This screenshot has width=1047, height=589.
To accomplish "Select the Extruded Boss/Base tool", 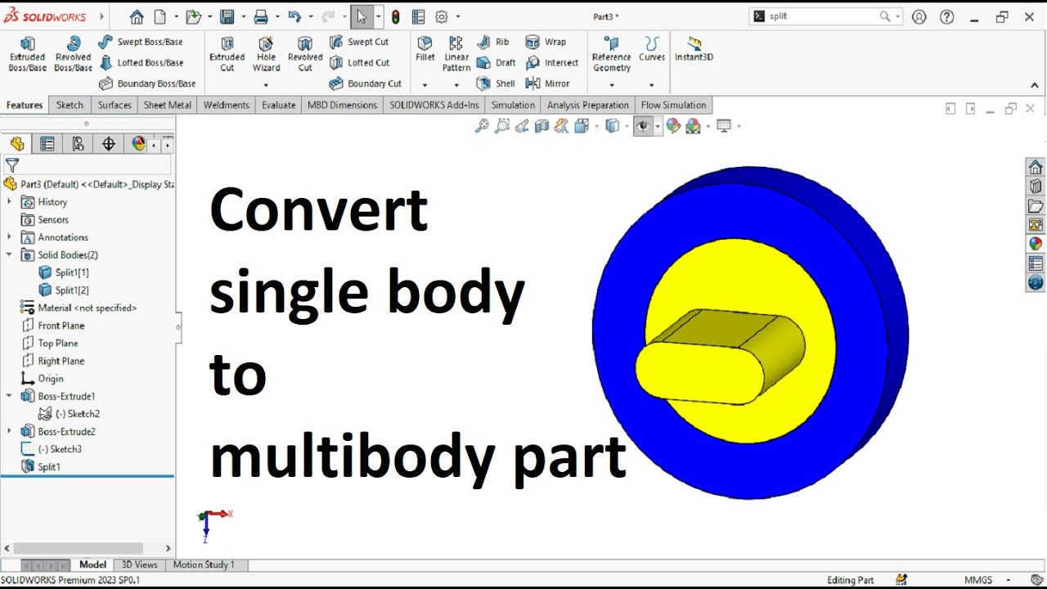I will [x=27, y=54].
